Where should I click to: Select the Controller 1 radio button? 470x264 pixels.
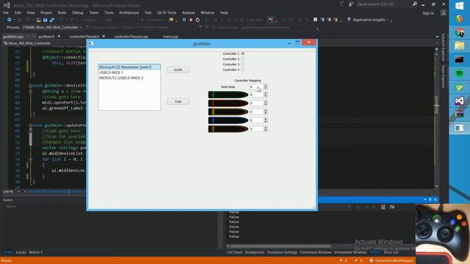click(243, 54)
